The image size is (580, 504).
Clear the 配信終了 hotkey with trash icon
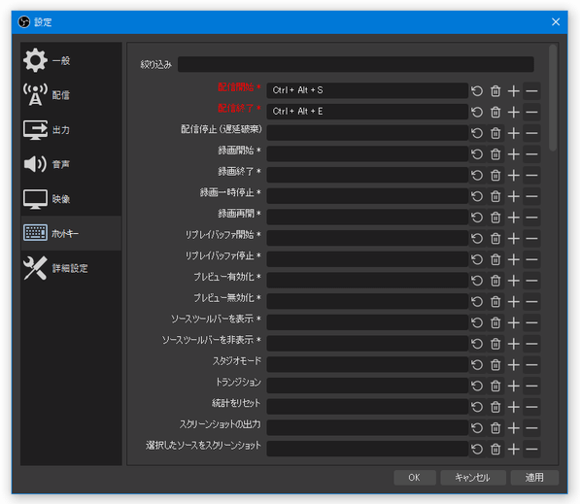tap(495, 112)
